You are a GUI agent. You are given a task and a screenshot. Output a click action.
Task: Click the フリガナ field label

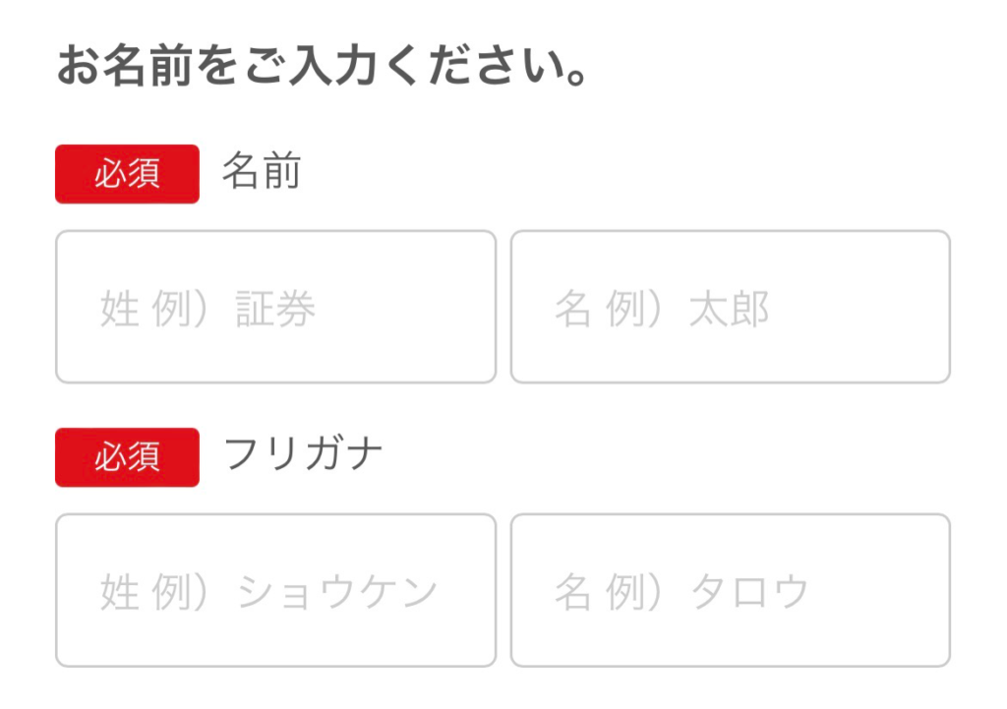tap(303, 455)
